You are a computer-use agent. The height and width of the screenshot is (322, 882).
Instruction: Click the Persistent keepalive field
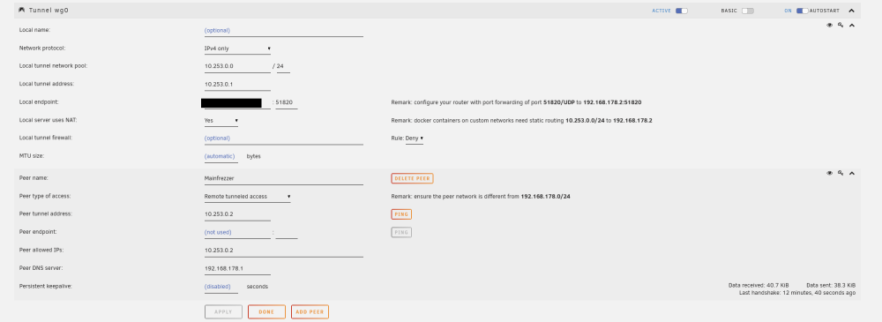pyautogui.click(x=221, y=287)
